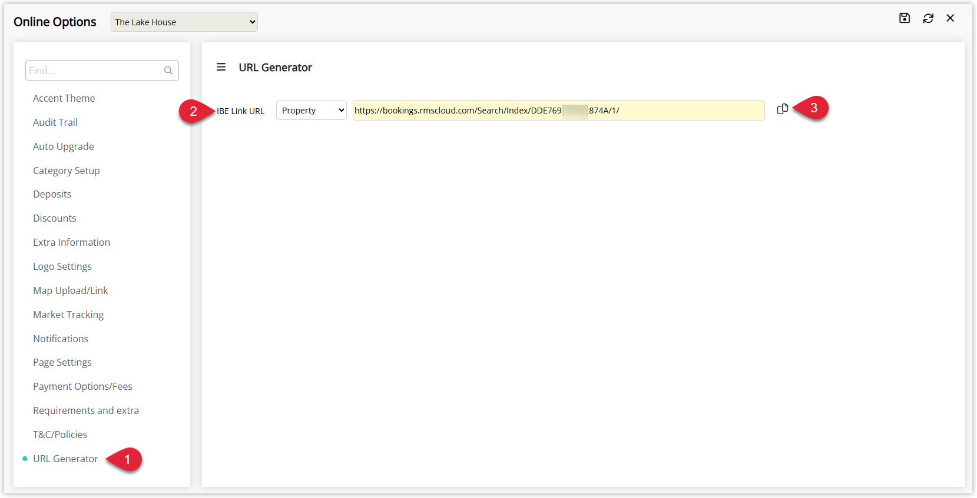Image resolution: width=977 pixels, height=498 pixels.
Task: Go to Auto Upgrade options
Action: pos(64,146)
